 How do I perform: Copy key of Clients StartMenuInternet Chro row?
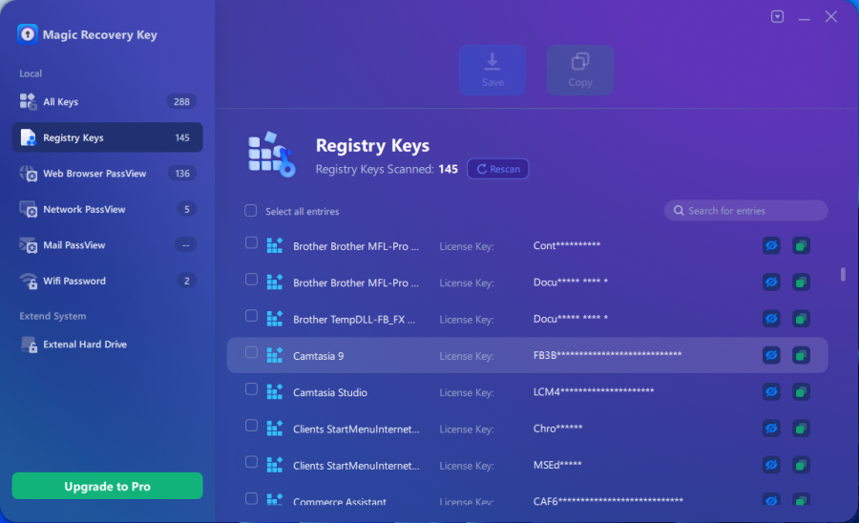[801, 429]
